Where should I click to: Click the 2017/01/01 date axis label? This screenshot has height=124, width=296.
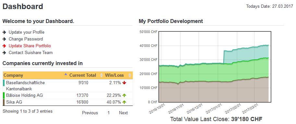[x=214, y=109]
